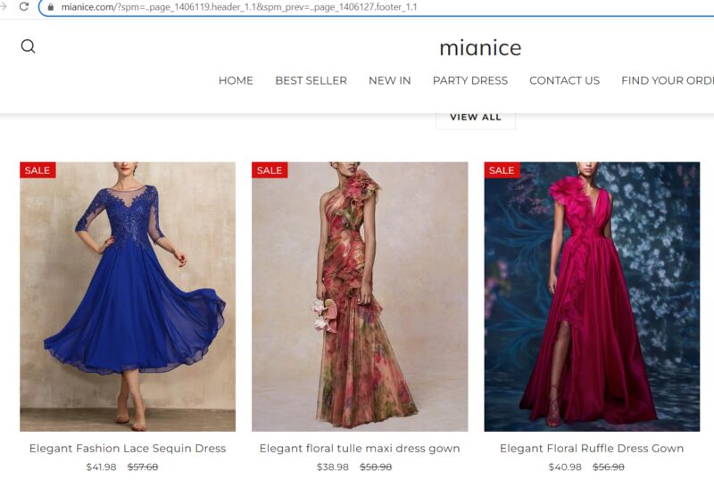
Task: Open the pink ruffle gown product image
Action: click(x=592, y=296)
